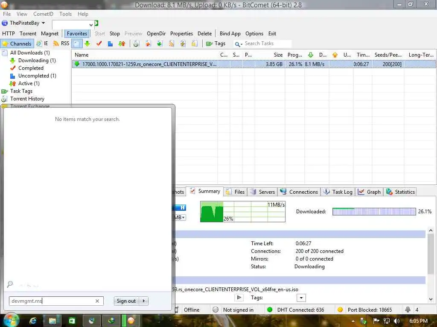The width and height of the screenshot is (437, 327).
Task: Open the View menu
Action: [22, 14]
